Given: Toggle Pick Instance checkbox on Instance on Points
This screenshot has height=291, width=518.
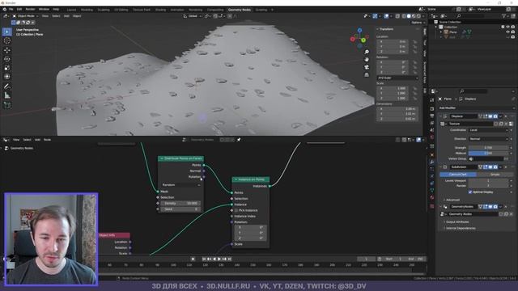Looking at the screenshot, I should (236, 210).
